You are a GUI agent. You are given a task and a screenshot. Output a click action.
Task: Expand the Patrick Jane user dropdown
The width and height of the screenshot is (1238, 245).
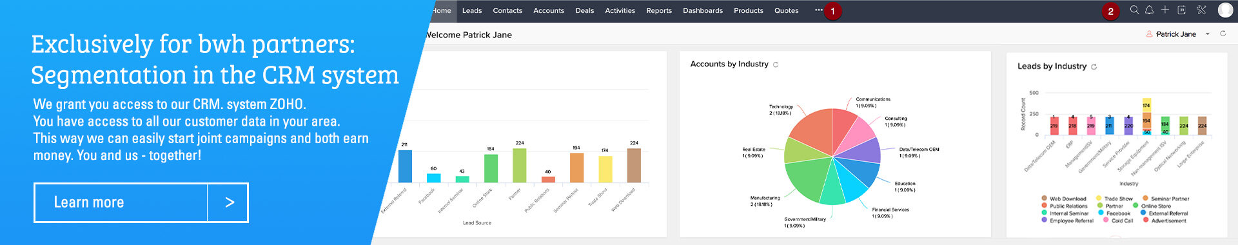click(1208, 34)
